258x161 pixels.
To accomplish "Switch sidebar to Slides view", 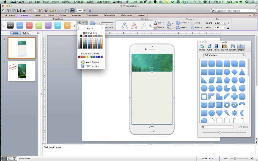I will [15, 33].
